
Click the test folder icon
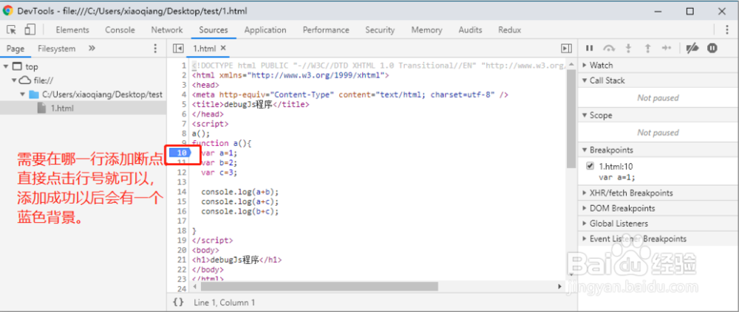pos(33,94)
